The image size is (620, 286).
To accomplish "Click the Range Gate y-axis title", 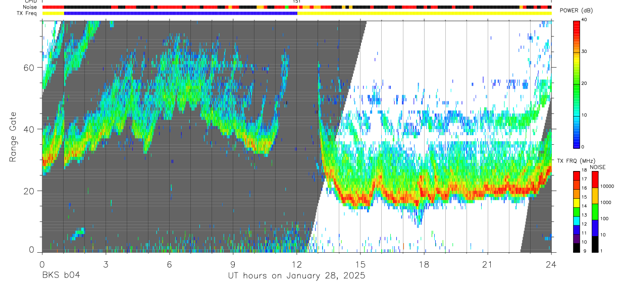I will click(x=13, y=136).
